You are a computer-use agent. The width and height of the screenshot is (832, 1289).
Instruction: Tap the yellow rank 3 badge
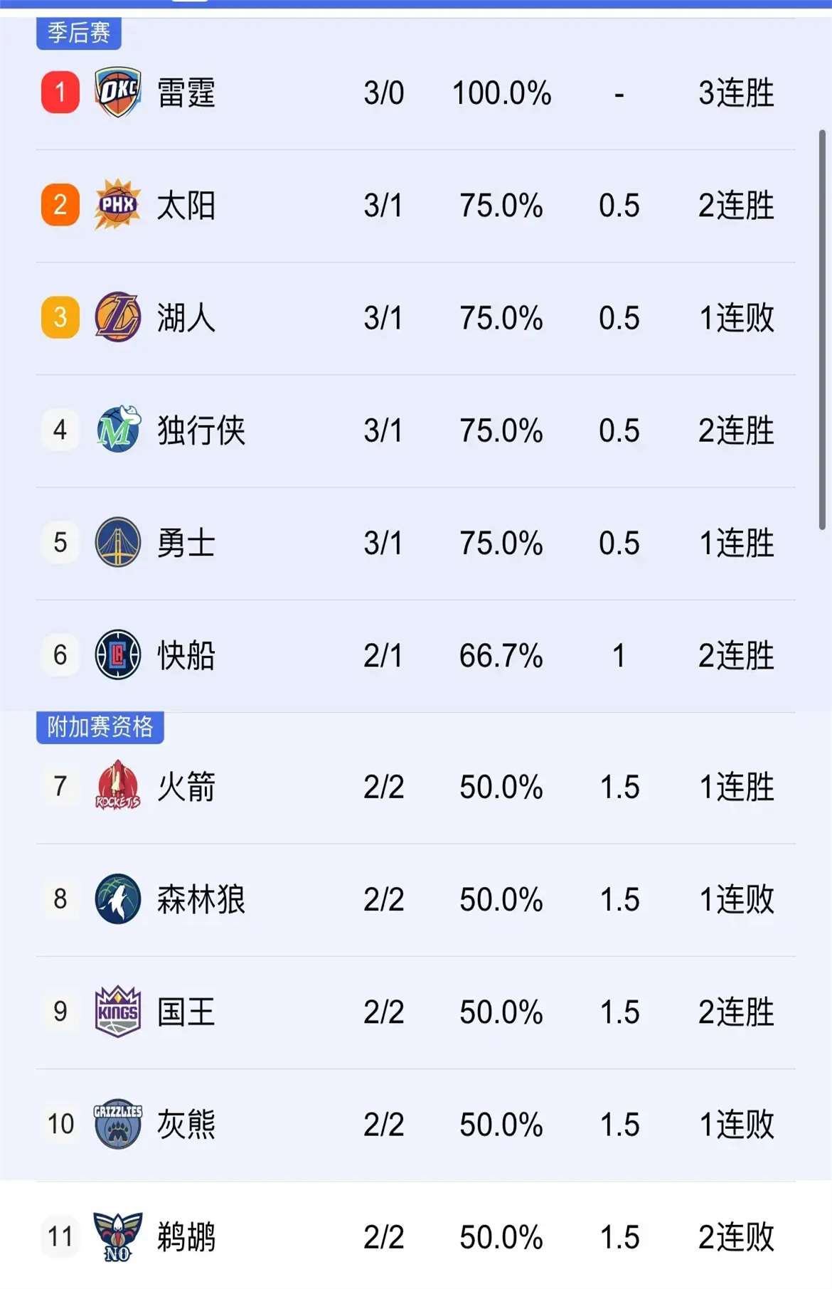coord(60,317)
